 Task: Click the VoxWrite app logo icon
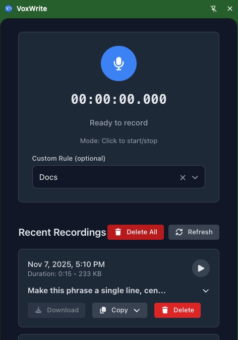click(x=9, y=9)
